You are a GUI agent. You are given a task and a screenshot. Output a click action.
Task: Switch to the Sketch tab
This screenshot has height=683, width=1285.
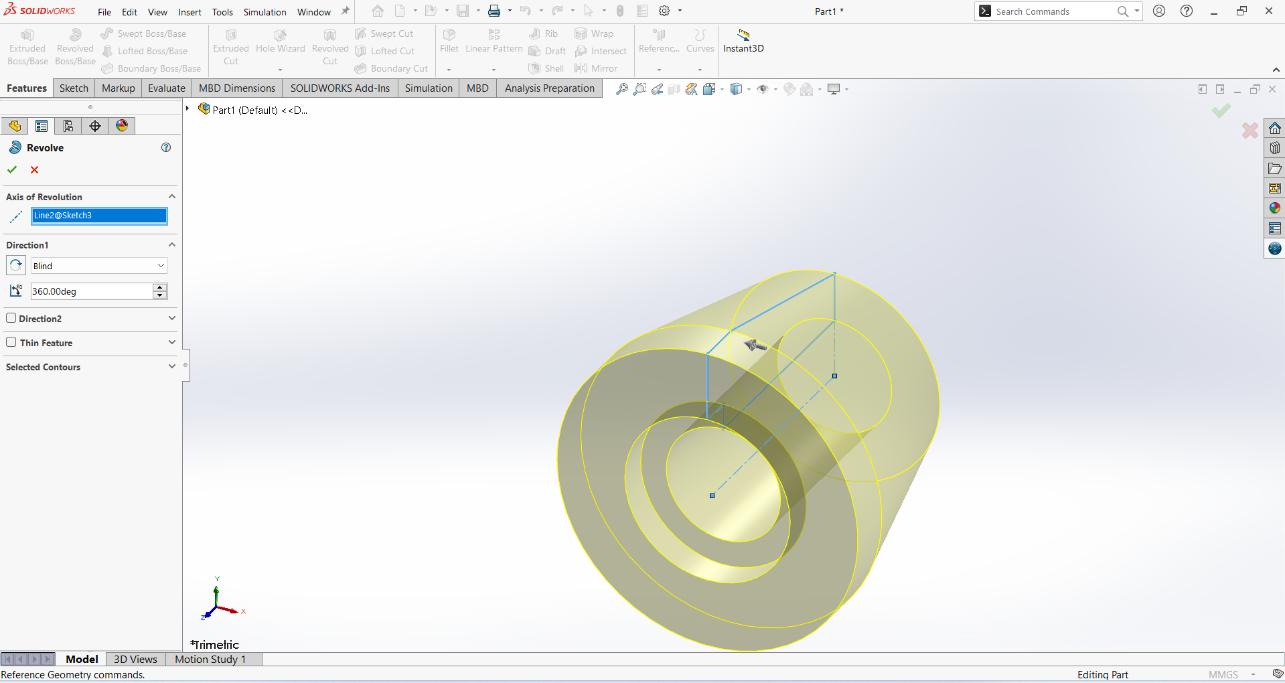tap(74, 88)
